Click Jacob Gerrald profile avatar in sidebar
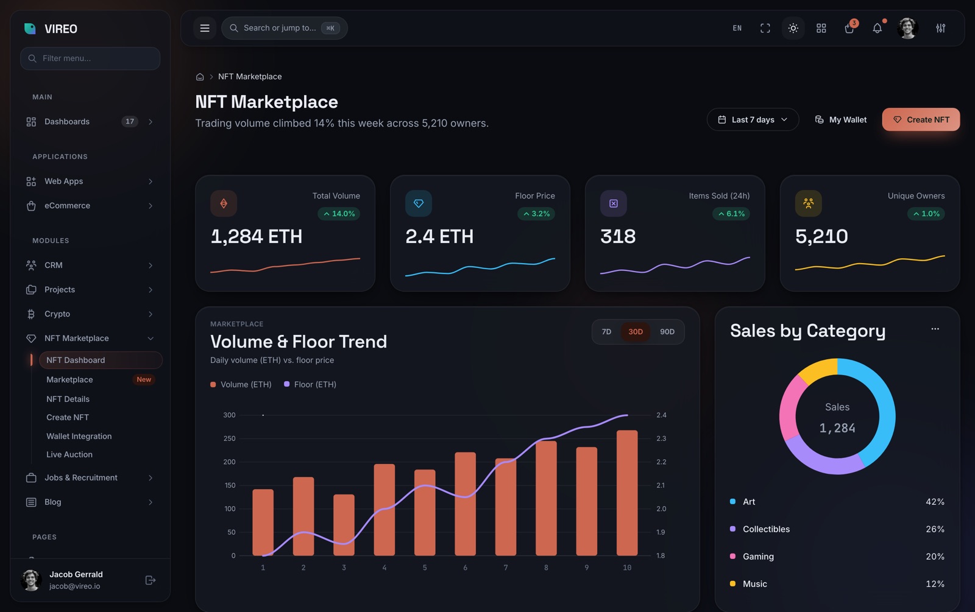This screenshot has width=975, height=612. pyautogui.click(x=31, y=580)
